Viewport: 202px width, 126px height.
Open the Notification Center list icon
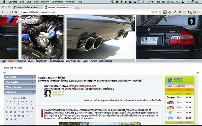point(197,2)
